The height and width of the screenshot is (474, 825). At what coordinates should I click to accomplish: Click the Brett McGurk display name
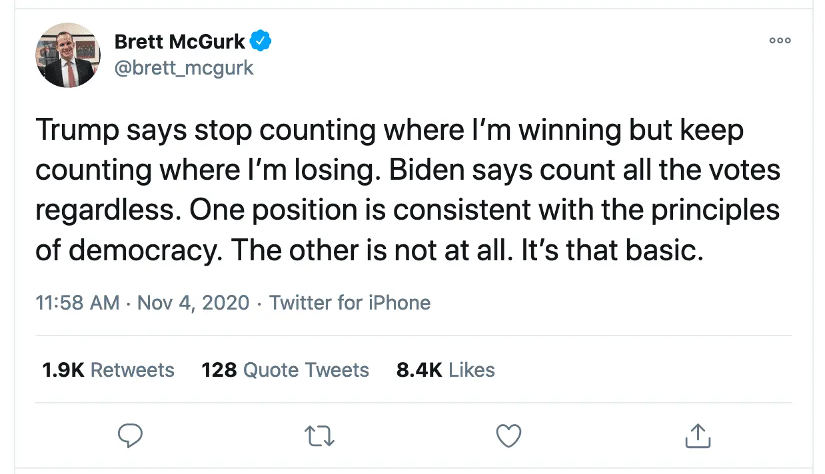coord(180,41)
